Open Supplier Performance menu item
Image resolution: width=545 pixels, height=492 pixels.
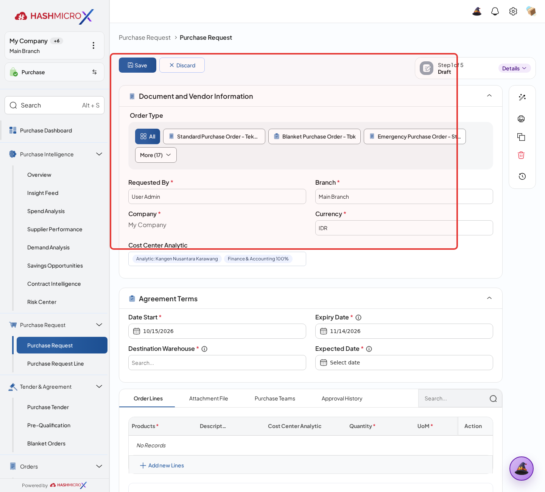[55, 229]
